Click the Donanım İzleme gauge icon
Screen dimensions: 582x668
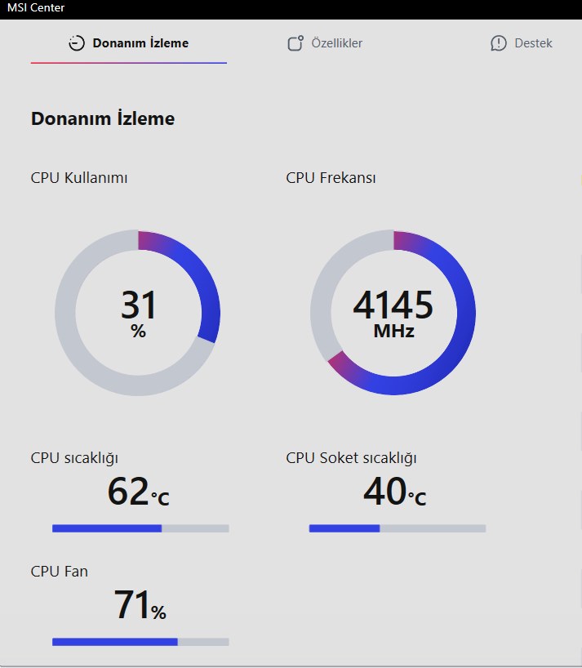(77, 43)
